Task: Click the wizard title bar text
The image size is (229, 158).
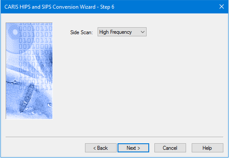Action: 59,7
